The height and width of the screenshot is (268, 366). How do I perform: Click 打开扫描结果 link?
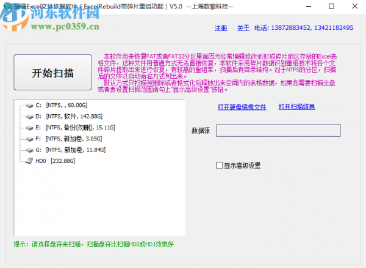(x=296, y=107)
